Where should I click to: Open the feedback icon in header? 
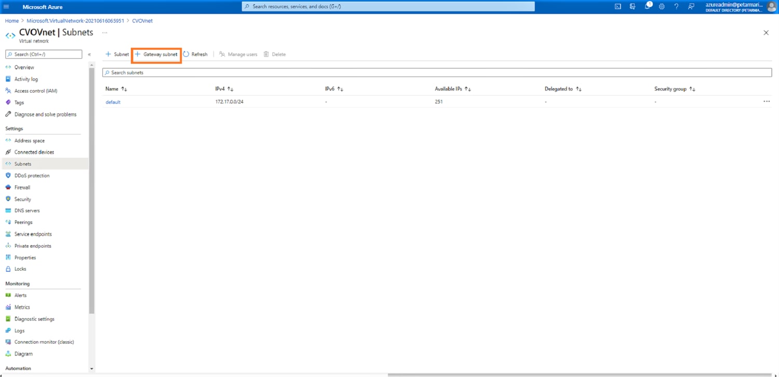click(x=691, y=7)
